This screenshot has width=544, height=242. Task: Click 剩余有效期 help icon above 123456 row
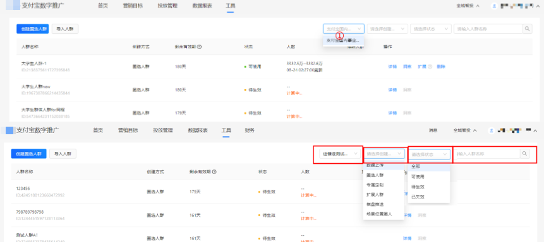pos(214,171)
